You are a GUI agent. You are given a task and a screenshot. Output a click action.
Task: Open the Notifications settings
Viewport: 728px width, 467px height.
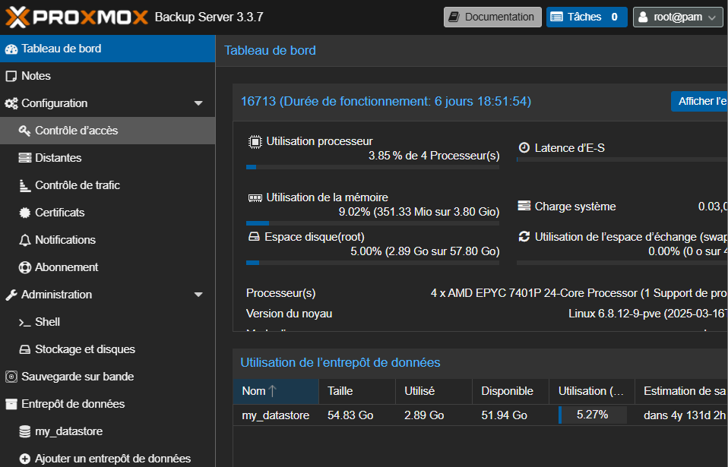[108, 240]
